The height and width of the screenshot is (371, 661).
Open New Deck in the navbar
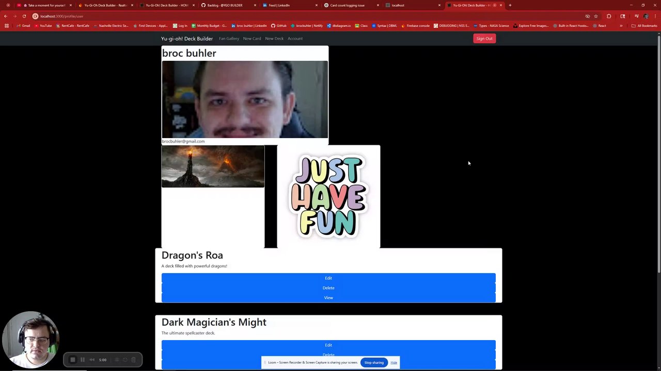274,39
